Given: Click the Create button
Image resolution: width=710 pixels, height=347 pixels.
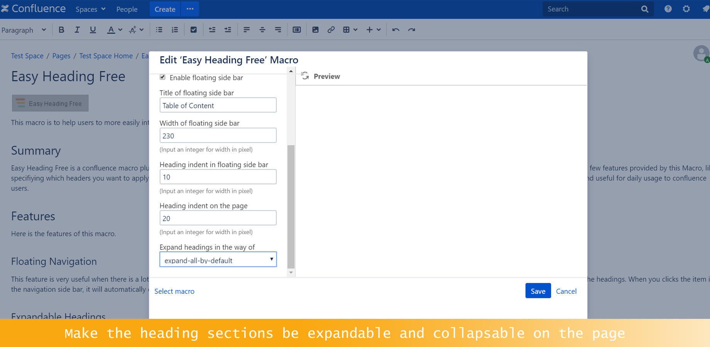Looking at the screenshot, I should pyautogui.click(x=165, y=9).
